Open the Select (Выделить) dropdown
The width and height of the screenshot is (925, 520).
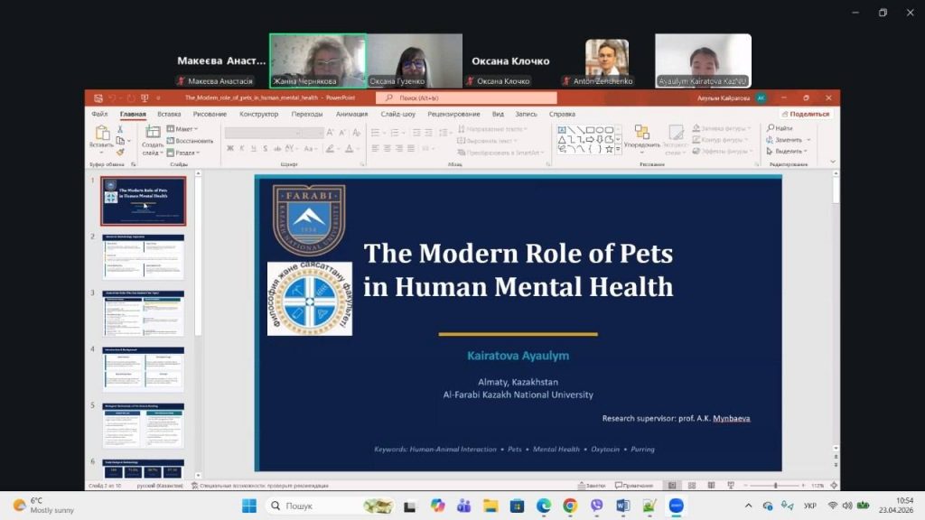pos(788,152)
